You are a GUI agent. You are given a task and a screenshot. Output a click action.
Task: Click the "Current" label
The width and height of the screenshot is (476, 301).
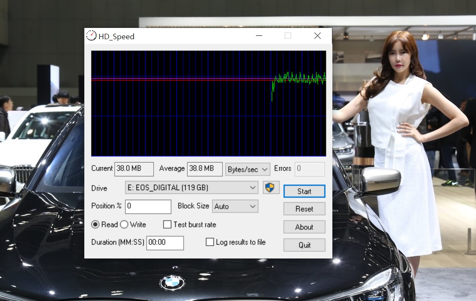pyautogui.click(x=102, y=168)
